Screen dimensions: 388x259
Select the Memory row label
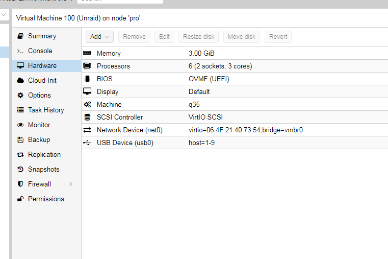(x=109, y=54)
